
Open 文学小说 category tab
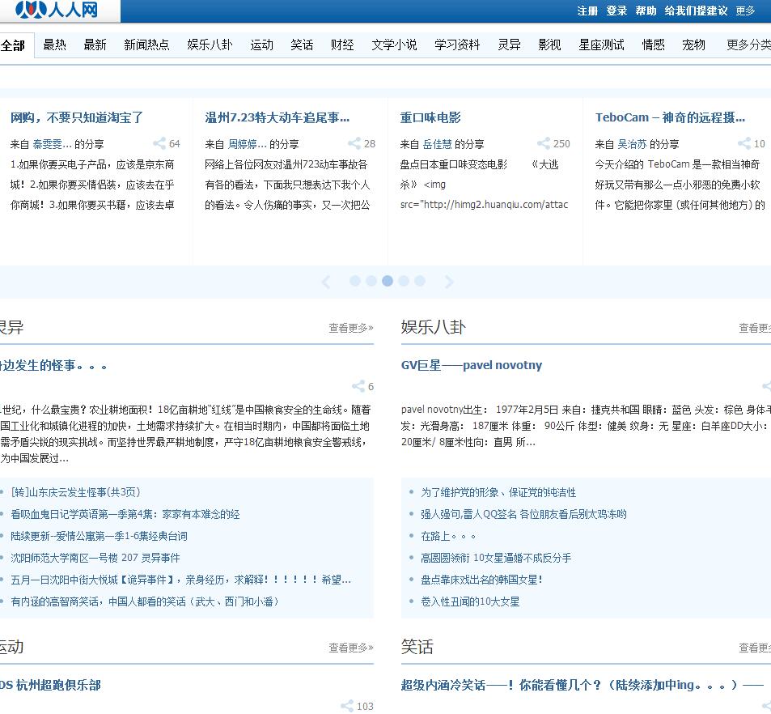click(x=394, y=45)
